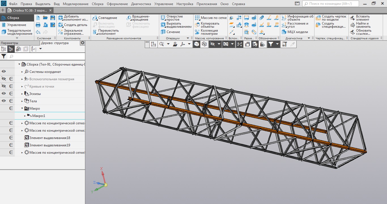Open the Моделирование menu
Viewport: 387px width, 204px height.
tap(76, 4)
